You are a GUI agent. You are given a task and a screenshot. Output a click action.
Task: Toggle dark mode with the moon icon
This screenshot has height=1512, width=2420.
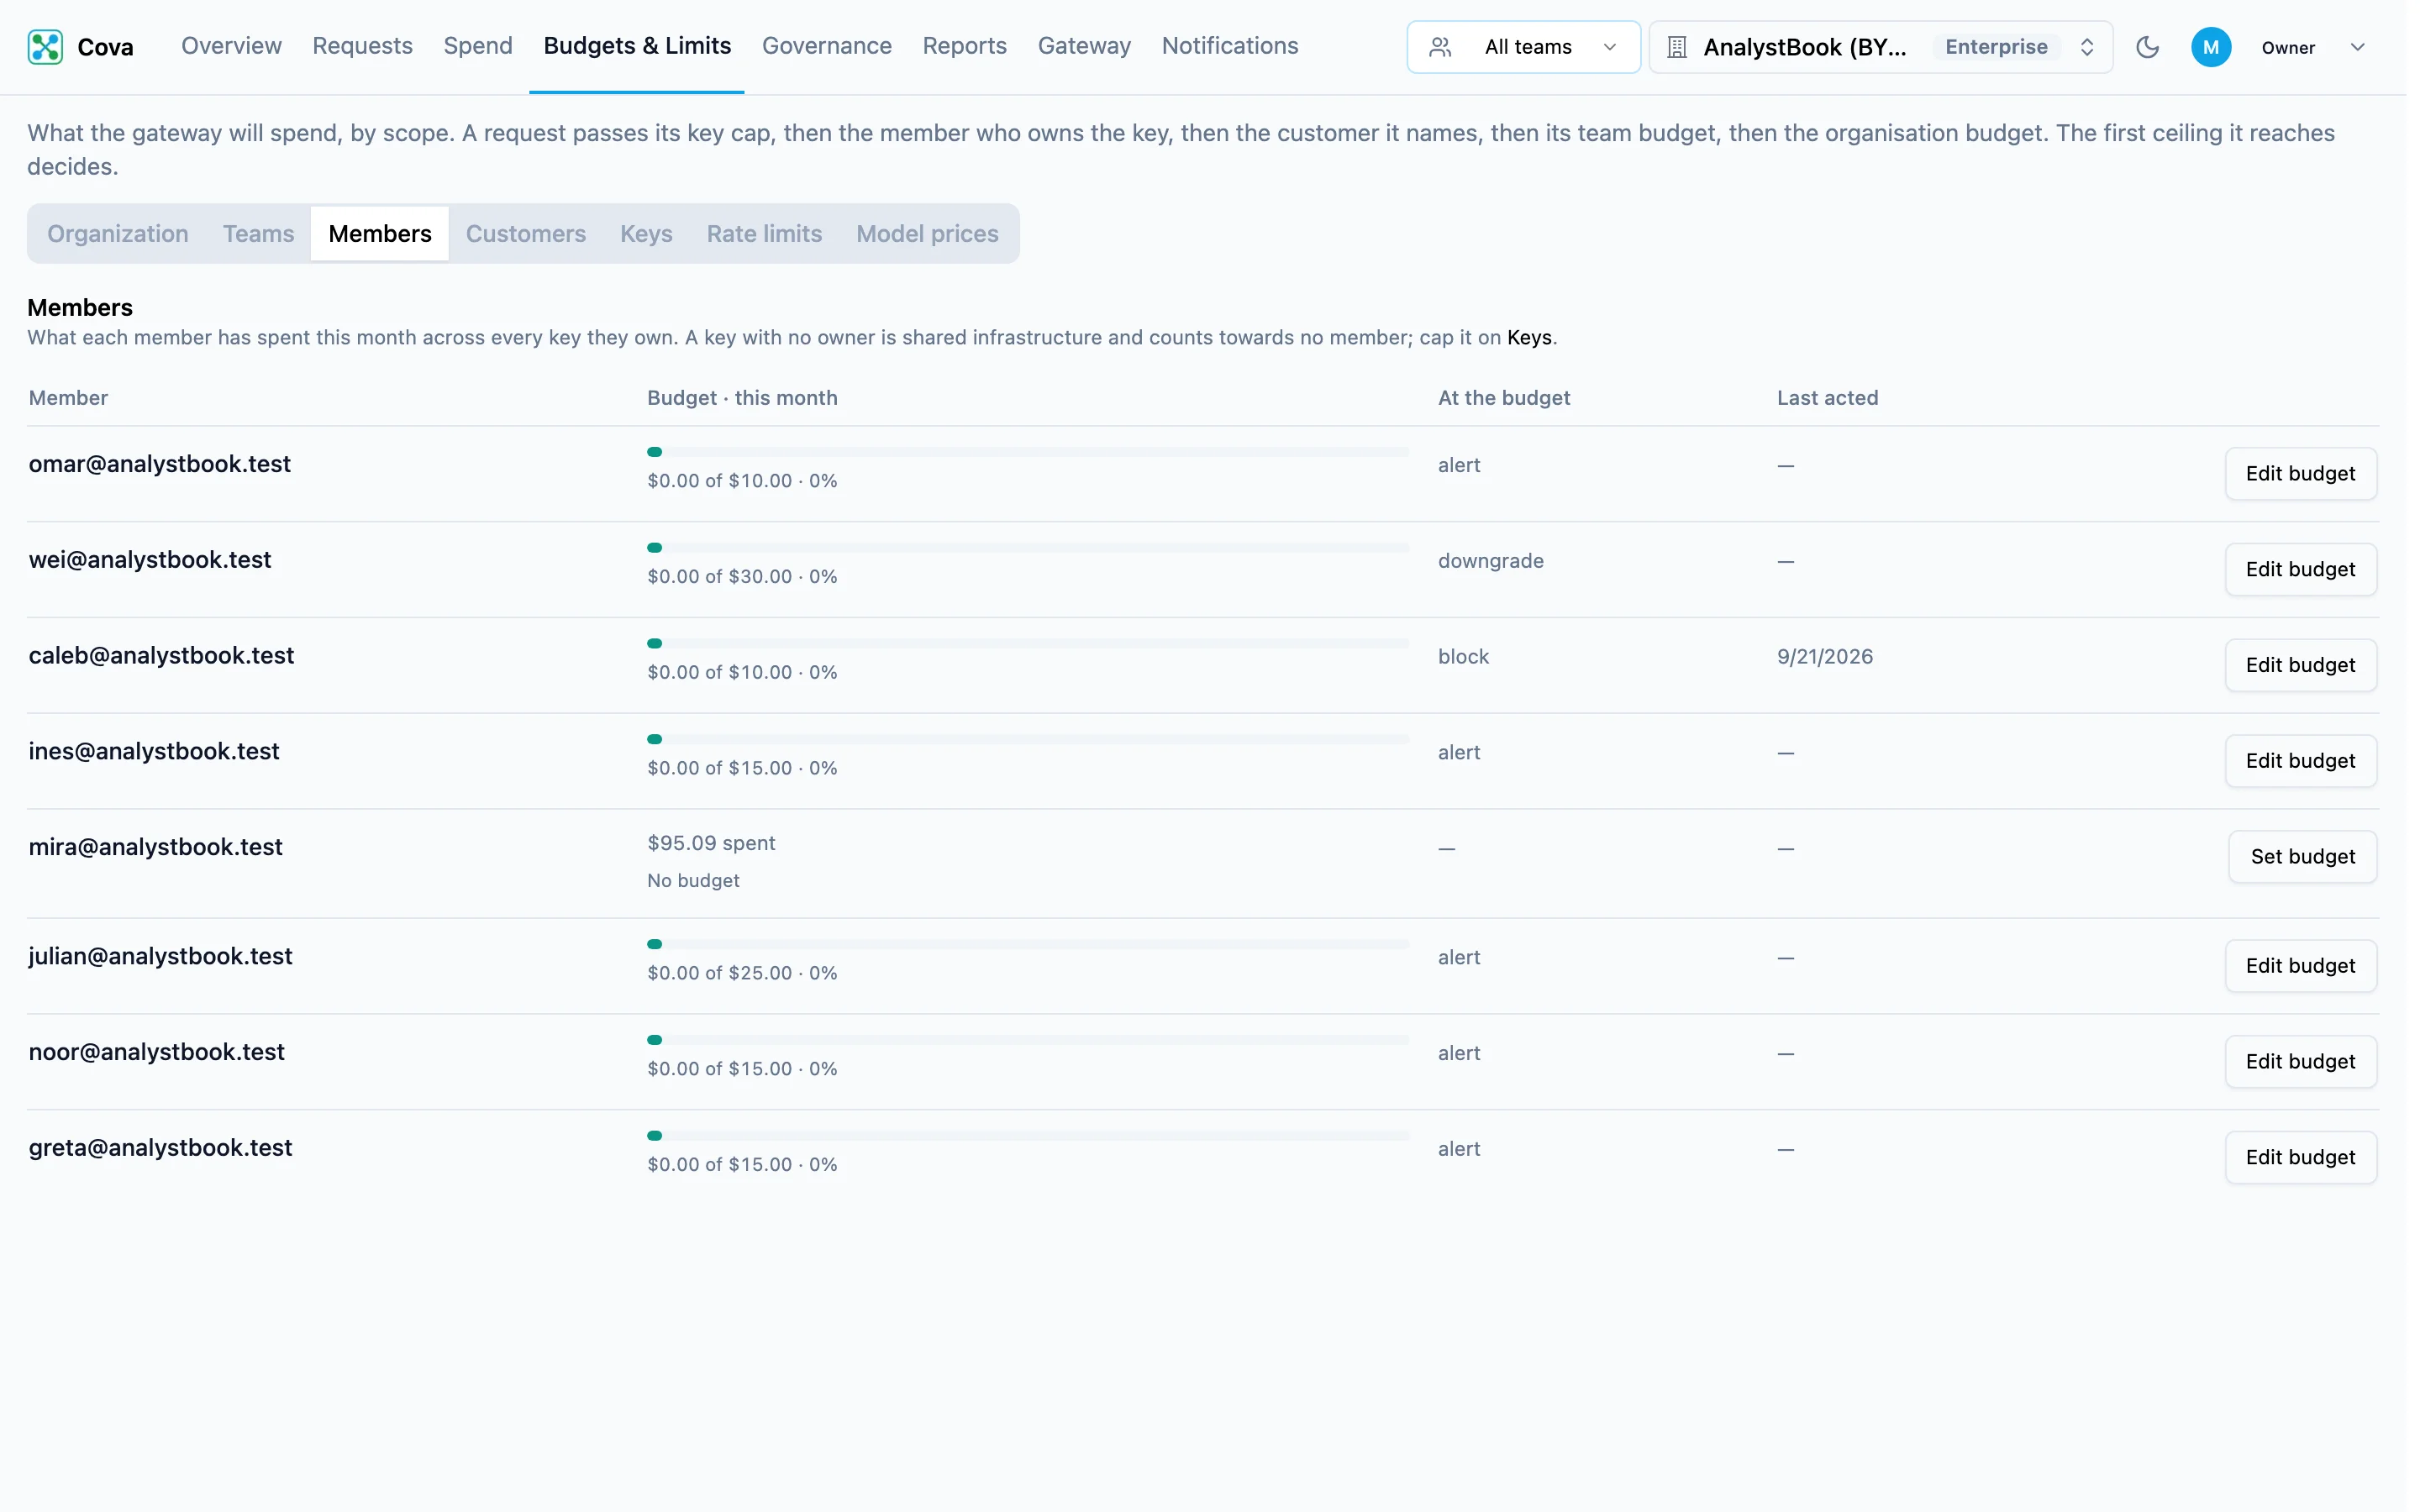point(2147,47)
